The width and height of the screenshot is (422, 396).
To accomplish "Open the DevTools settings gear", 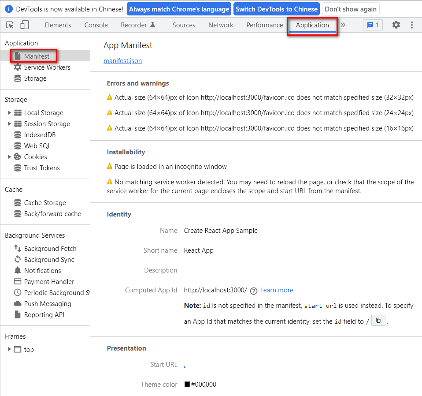I will pyautogui.click(x=396, y=25).
